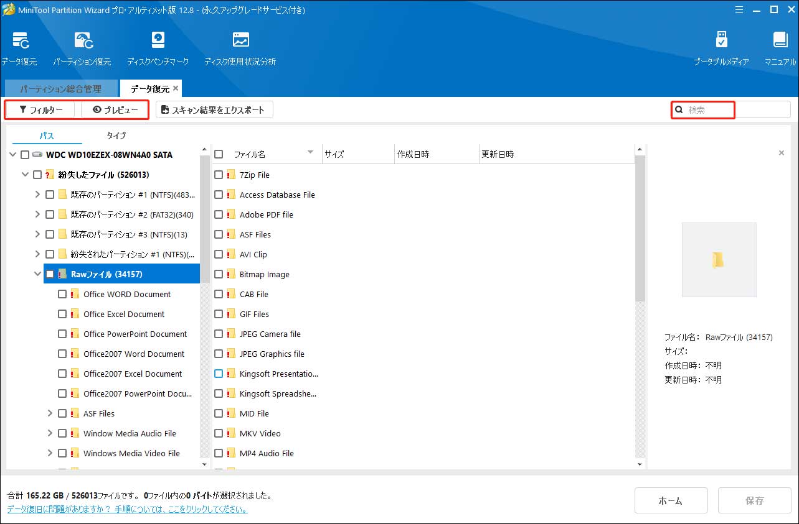Viewport: 799px width, 524px height.
Task: Click the Adobe PDF file folder icon
Action: [x=231, y=214]
